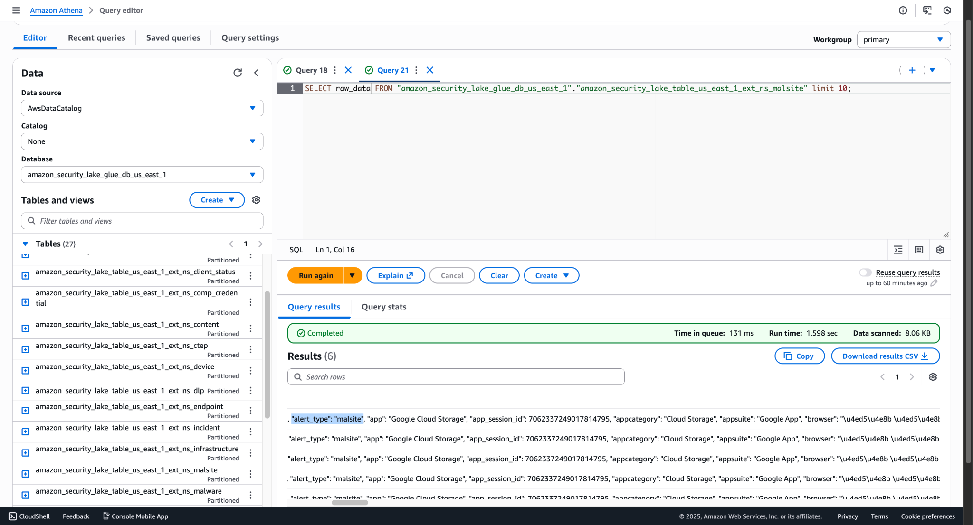Expand the ext_ns_device table

(x=26, y=371)
